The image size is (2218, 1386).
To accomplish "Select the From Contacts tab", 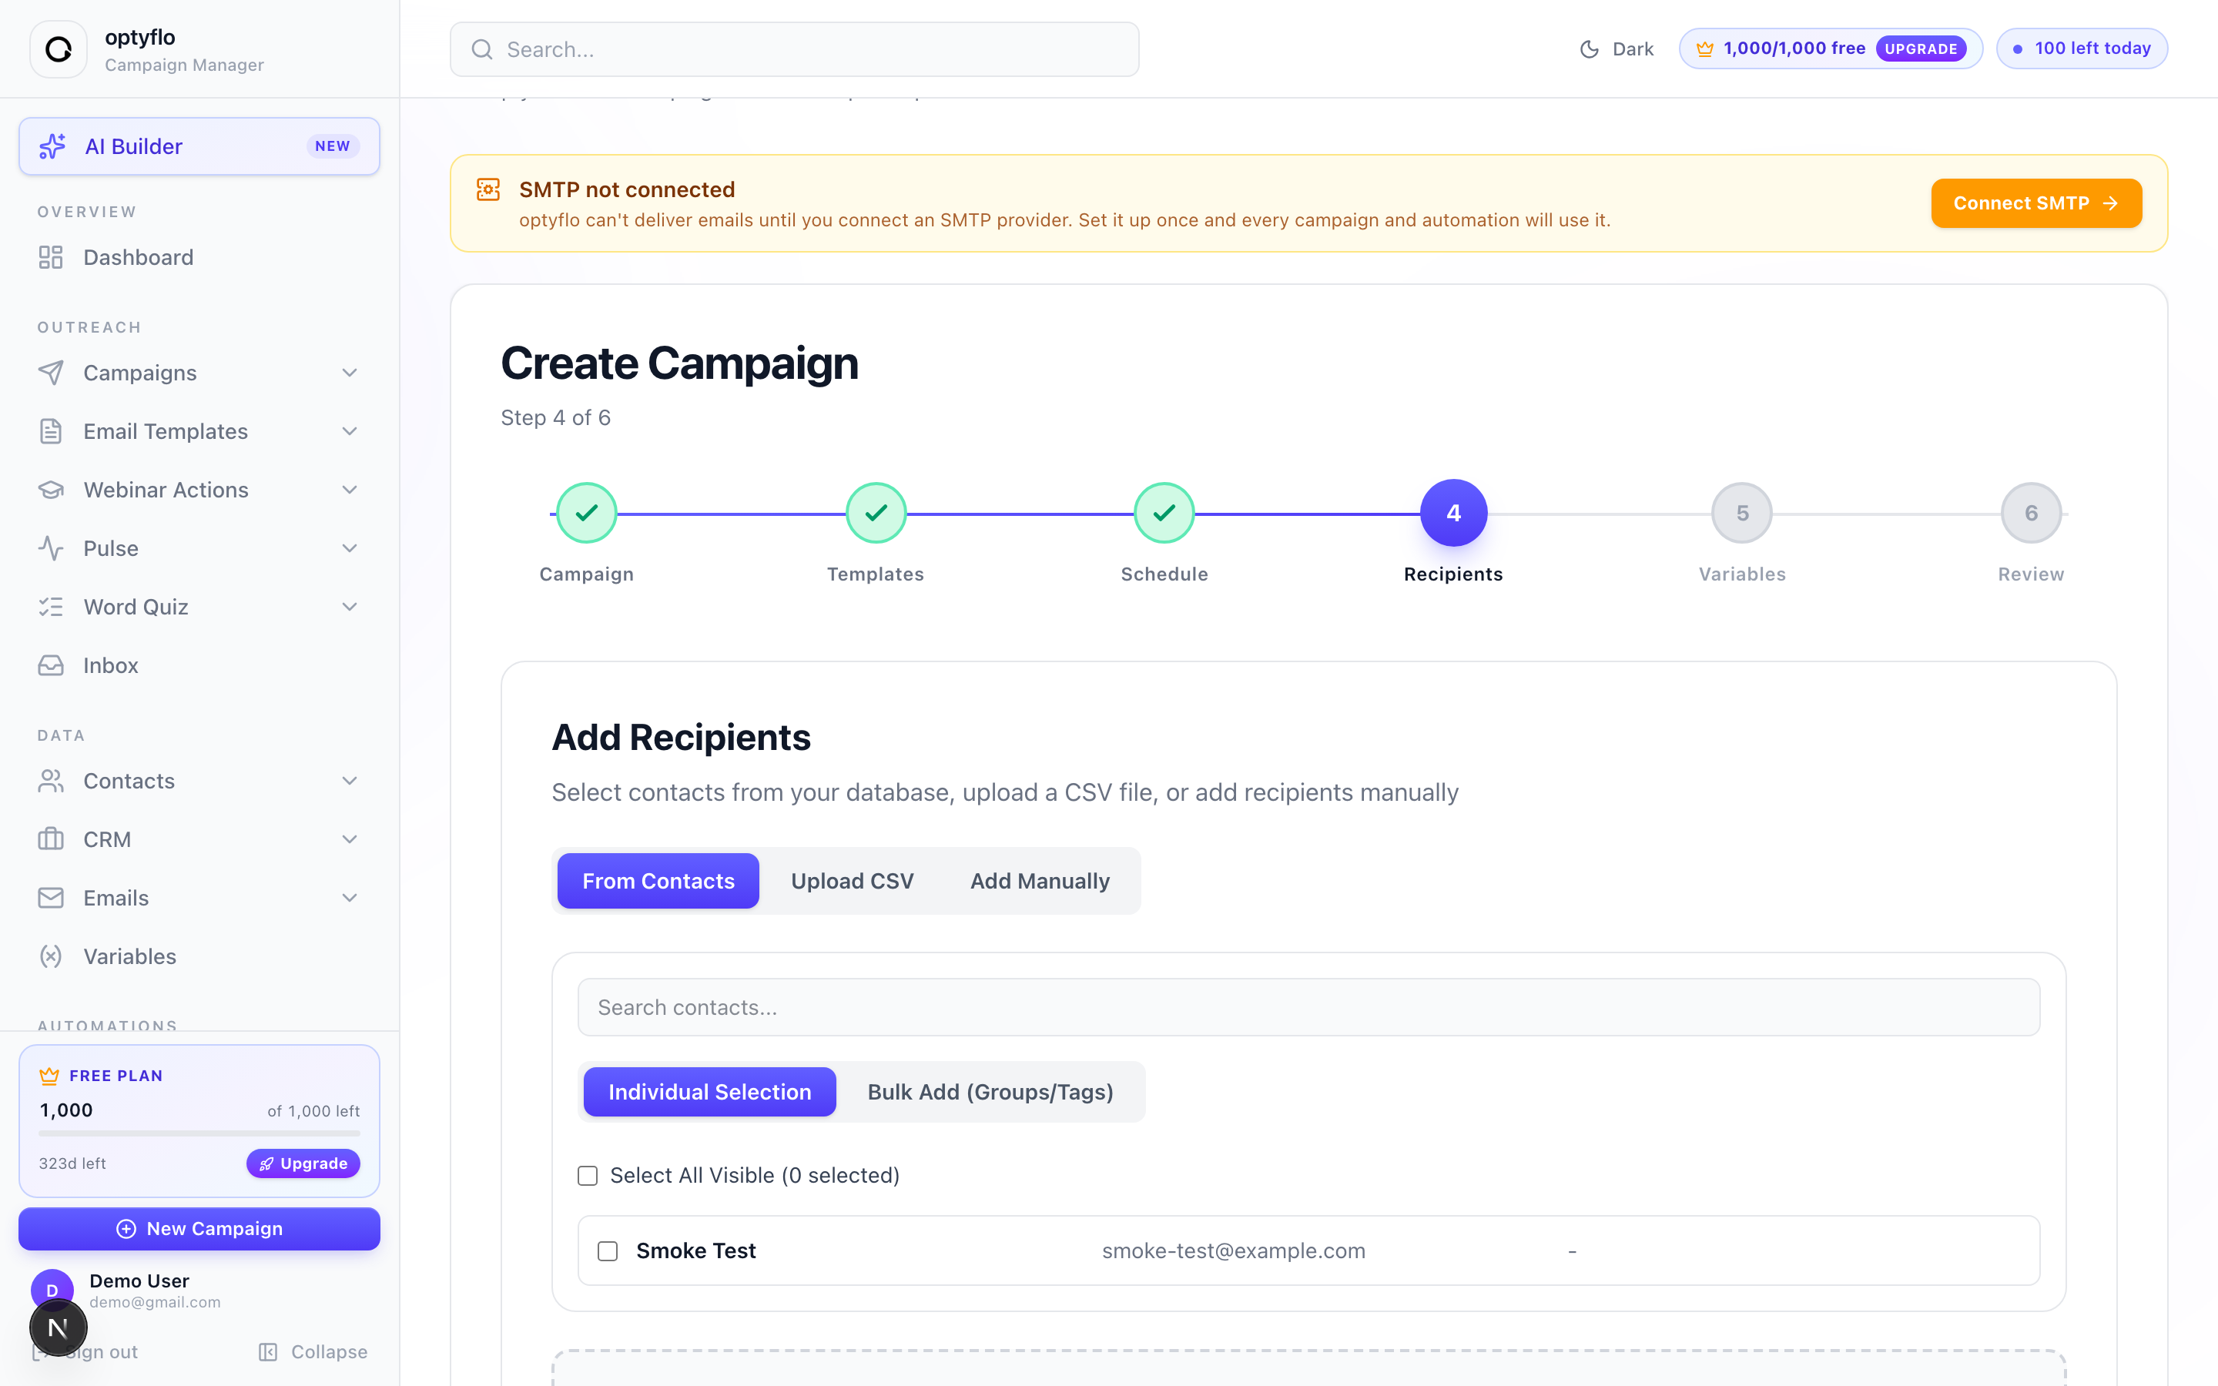I will (658, 881).
